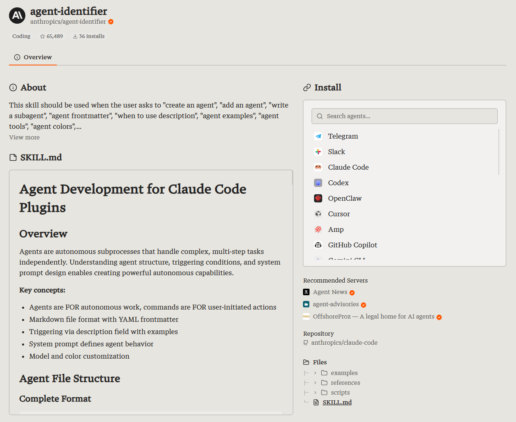The height and width of the screenshot is (422, 516).
Task: Click the Agent News server icon
Action: click(x=306, y=292)
